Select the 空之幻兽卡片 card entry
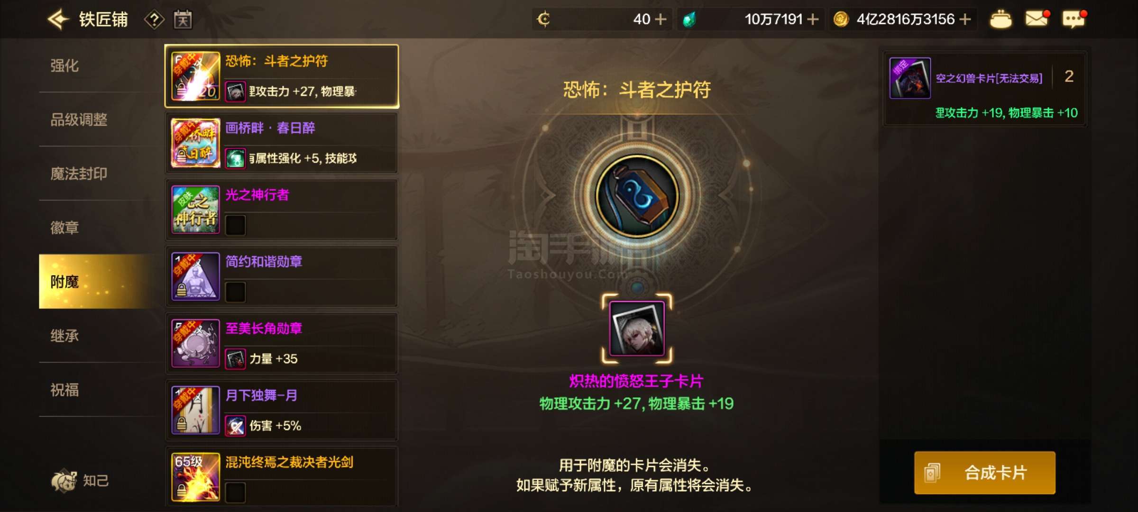Screen dimensions: 1138x512 pos(985,89)
